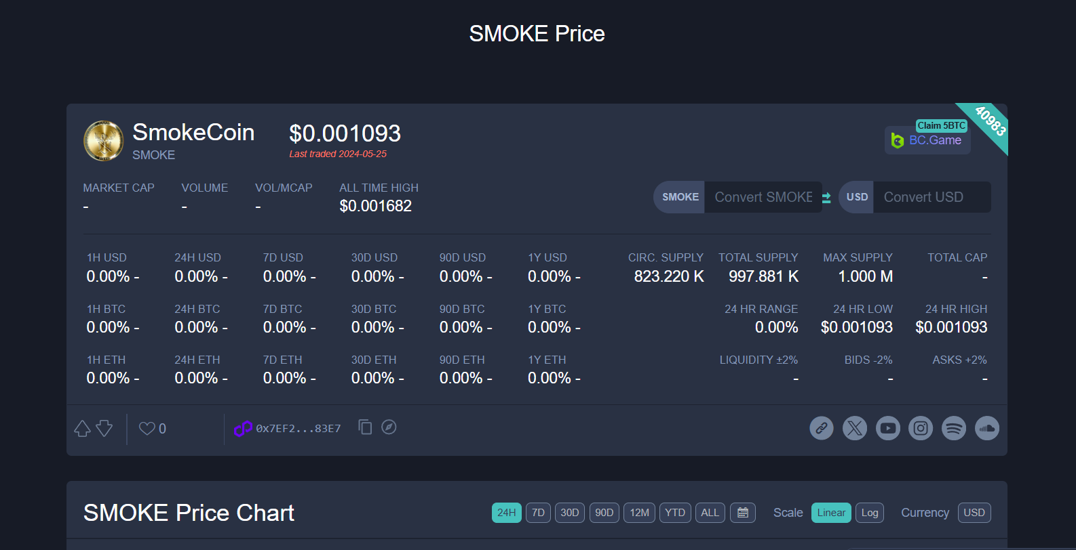Open the SoundCloud social icon

[x=987, y=428]
